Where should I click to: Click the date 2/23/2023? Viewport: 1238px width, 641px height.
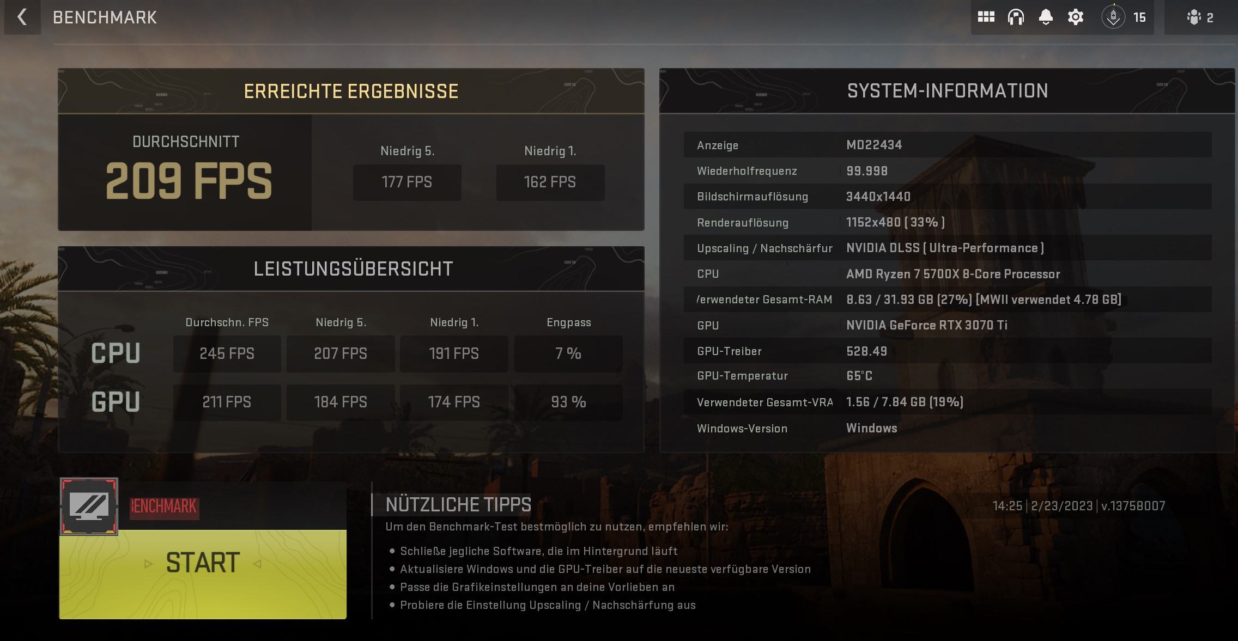tap(1062, 506)
